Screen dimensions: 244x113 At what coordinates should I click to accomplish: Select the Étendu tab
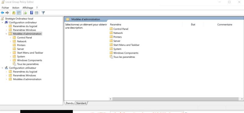pos(70,103)
